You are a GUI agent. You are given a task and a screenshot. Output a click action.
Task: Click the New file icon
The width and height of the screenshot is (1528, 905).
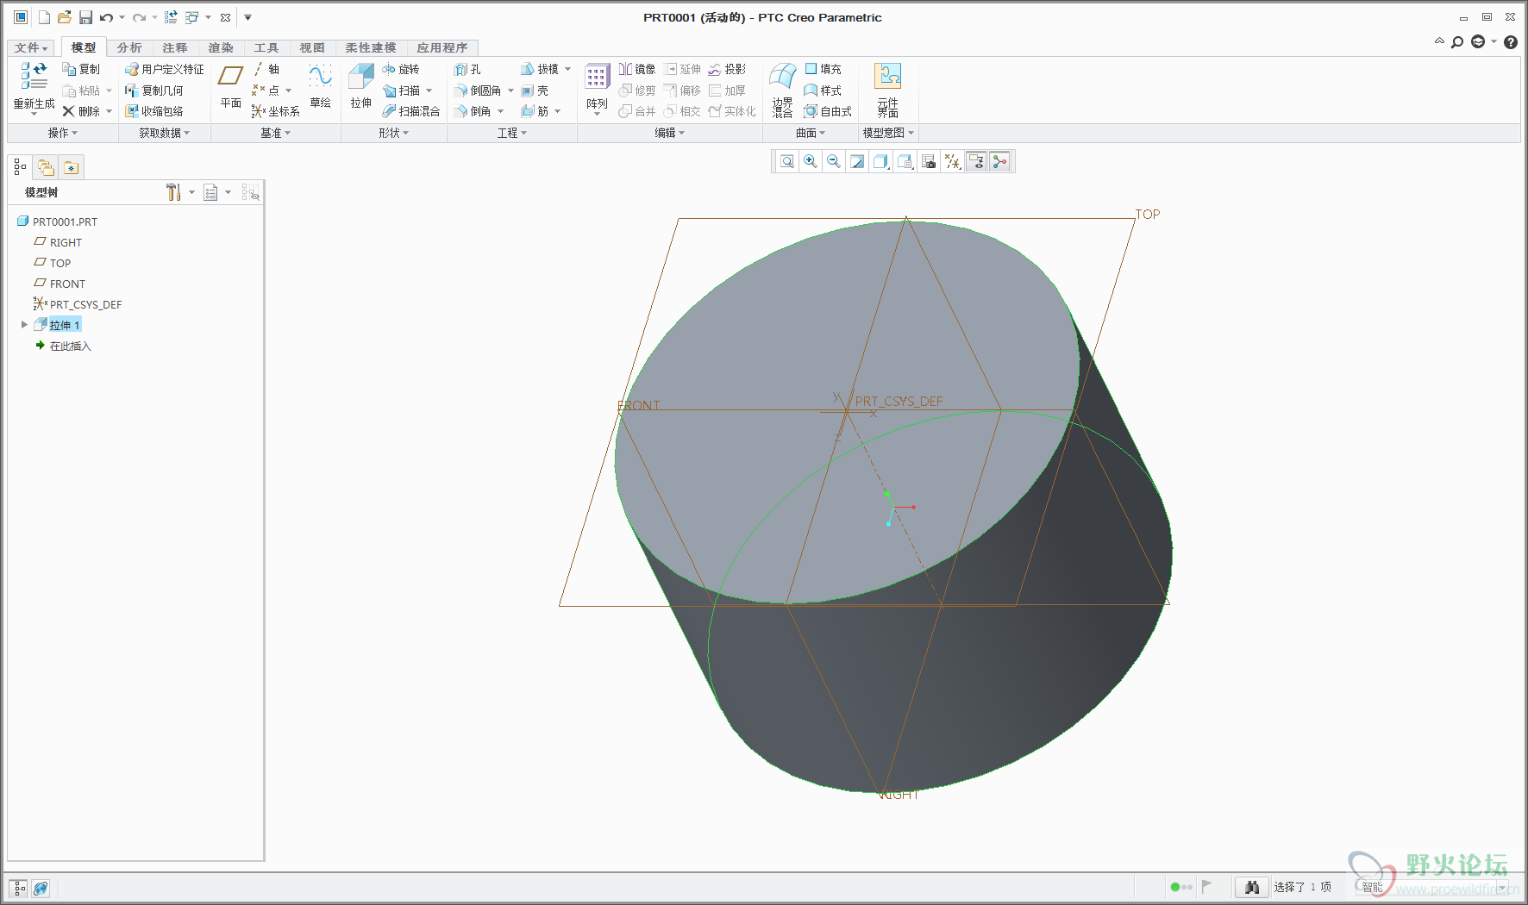tap(44, 17)
